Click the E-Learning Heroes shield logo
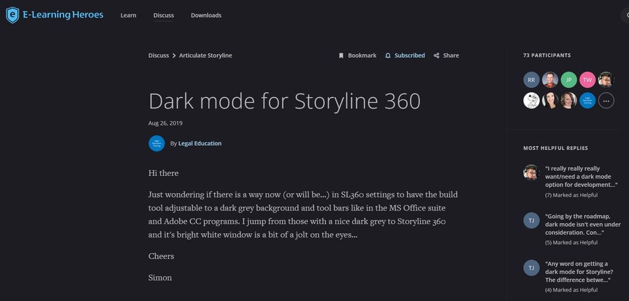Image resolution: width=629 pixels, height=301 pixels. (x=12, y=15)
